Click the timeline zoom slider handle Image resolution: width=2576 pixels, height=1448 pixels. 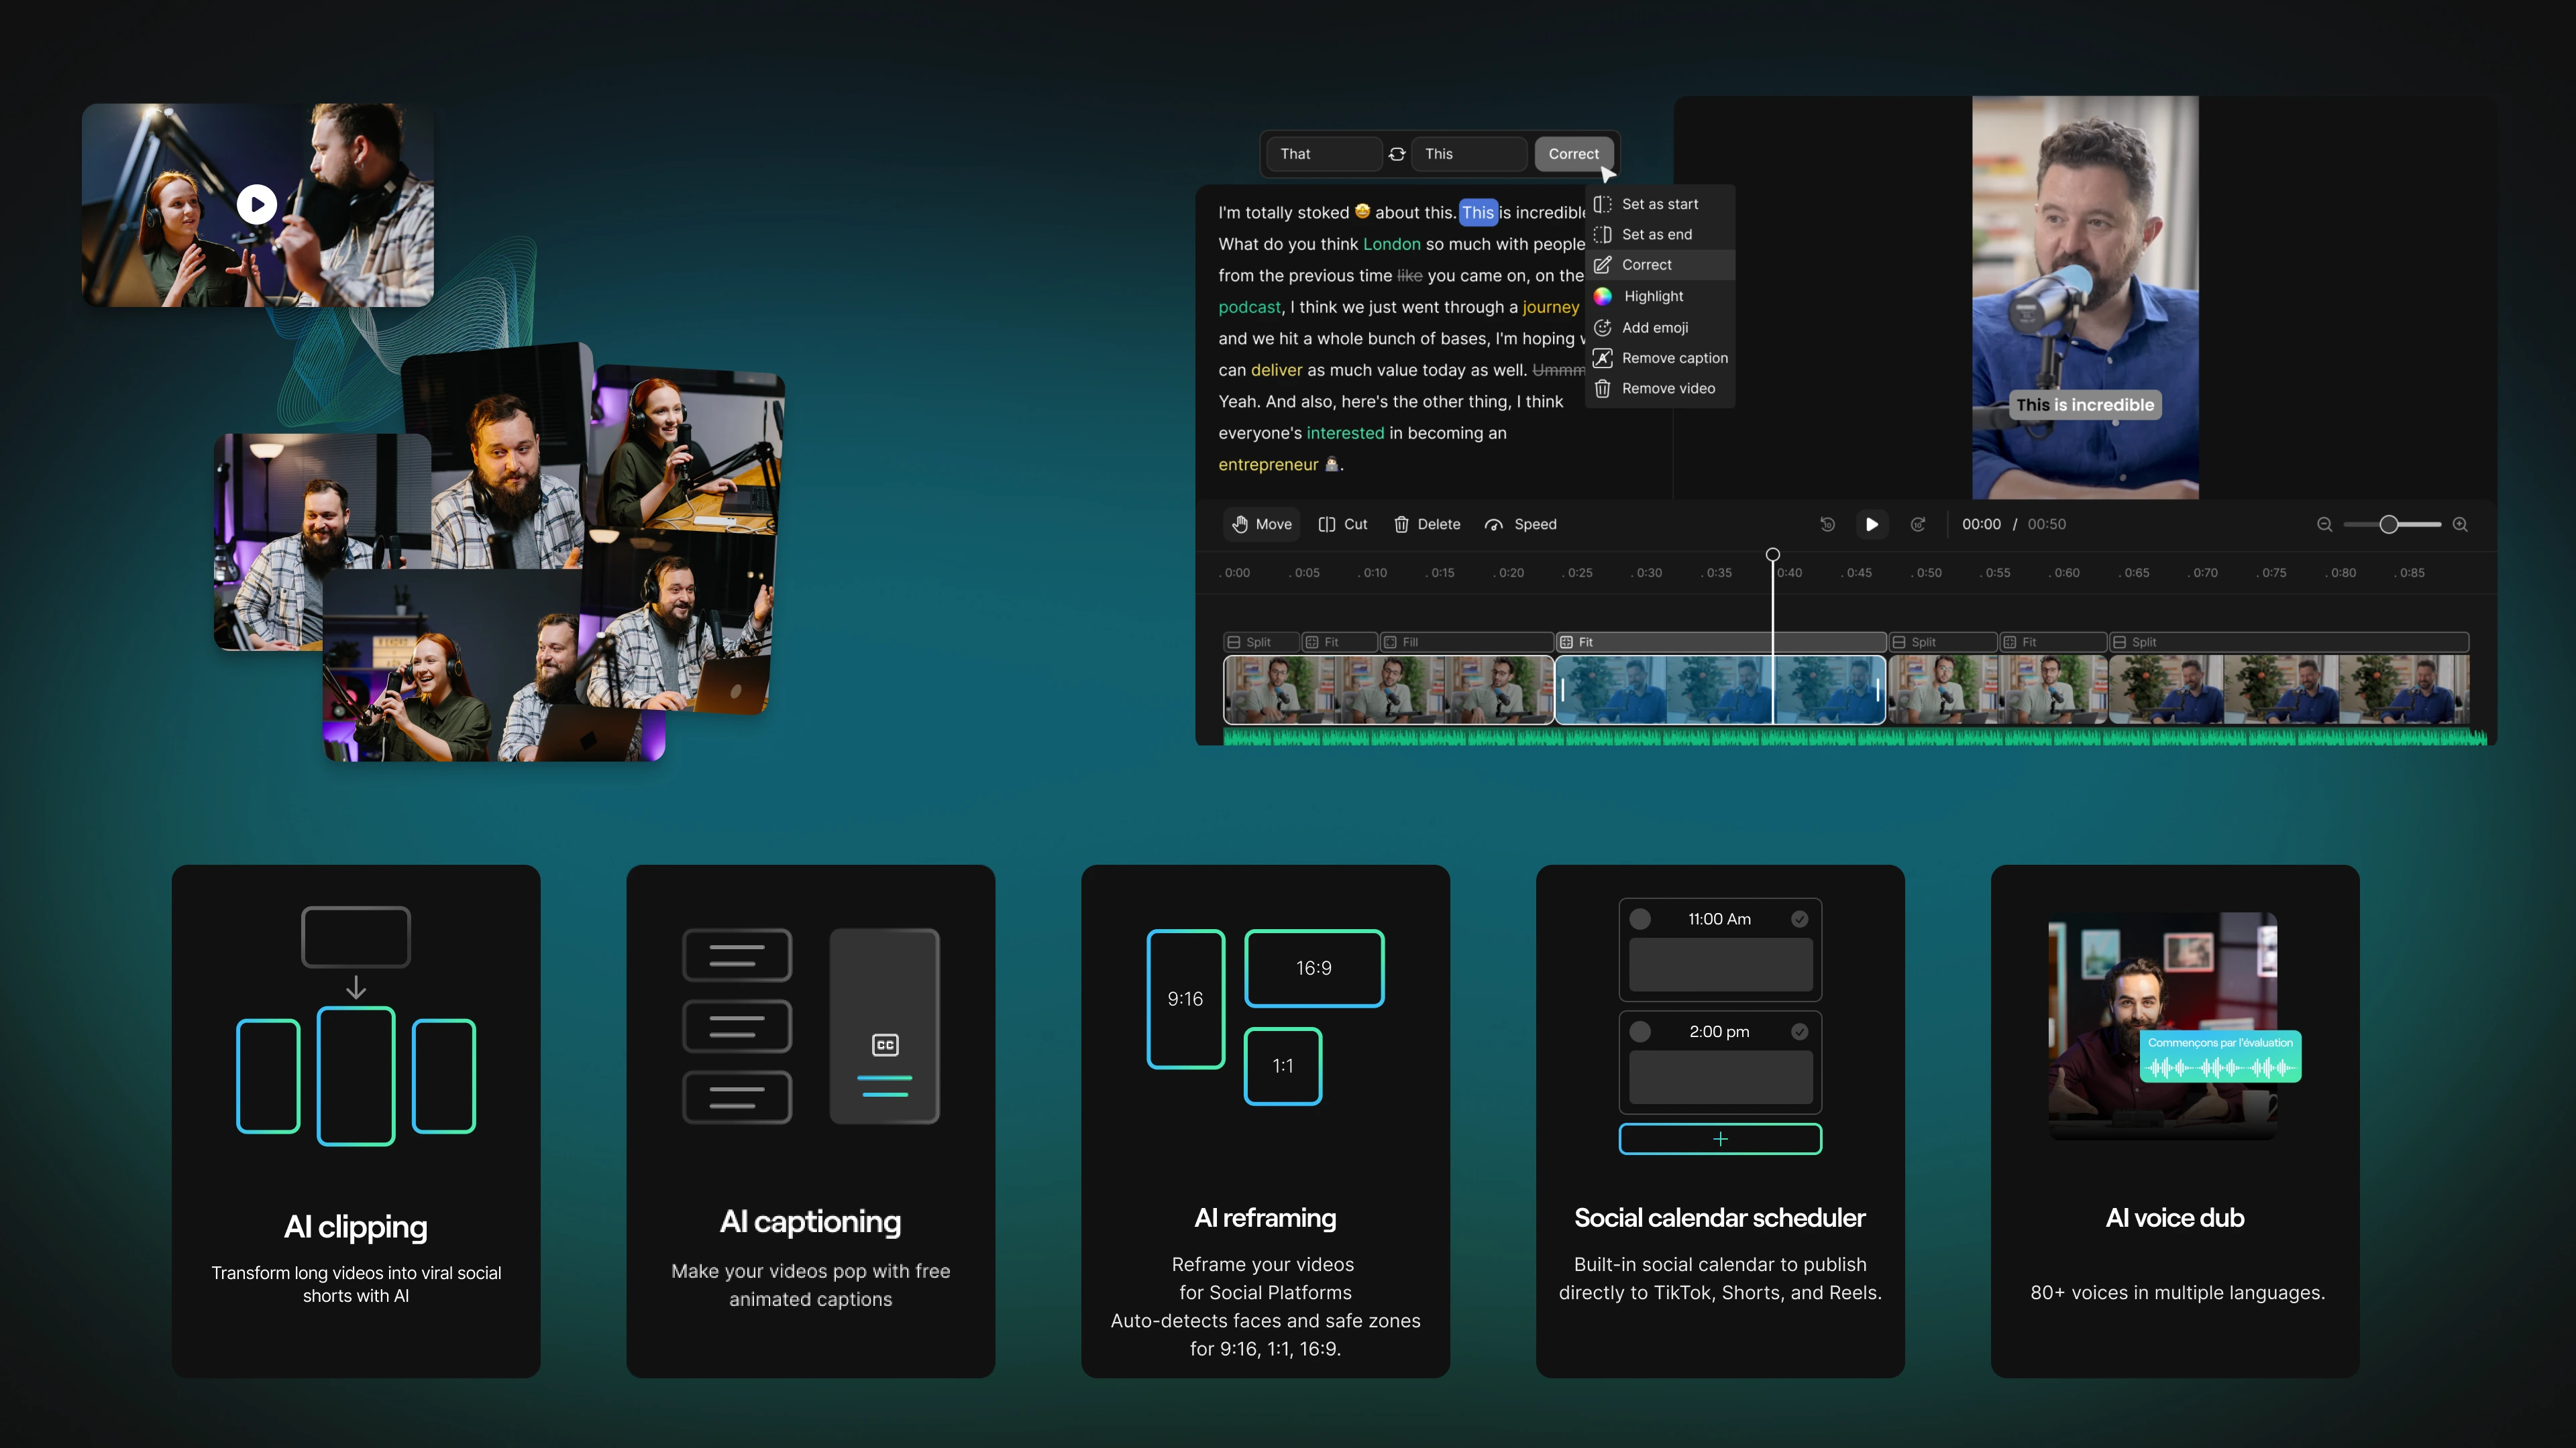click(2388, 524)
